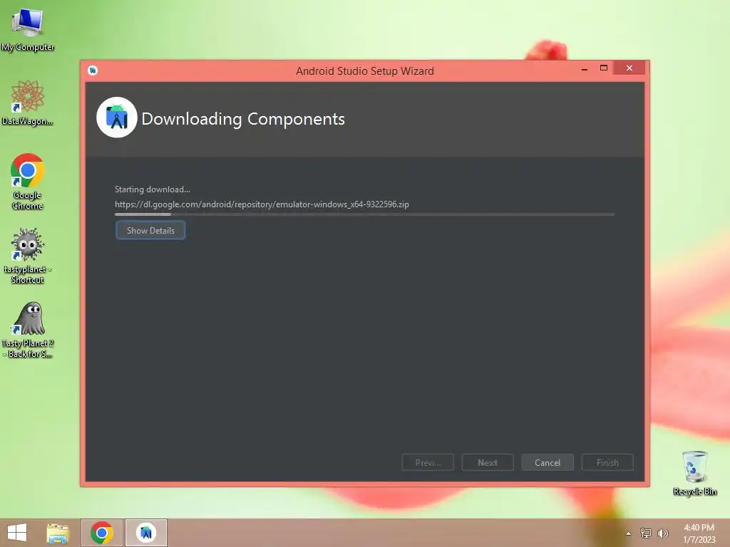
Task: Select Google Chrome desktop shortcut
Action: tap(28, 182)
